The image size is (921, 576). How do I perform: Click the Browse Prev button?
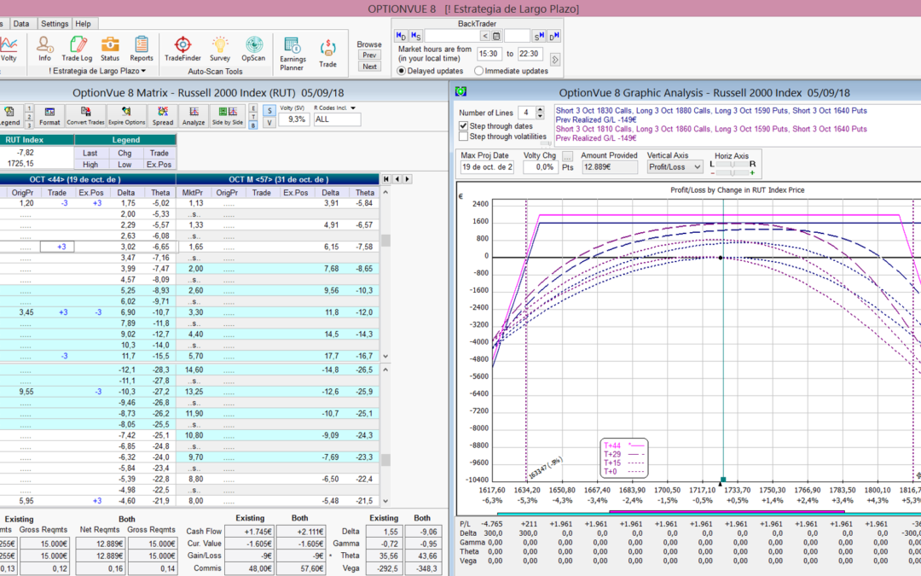(369, 55)
